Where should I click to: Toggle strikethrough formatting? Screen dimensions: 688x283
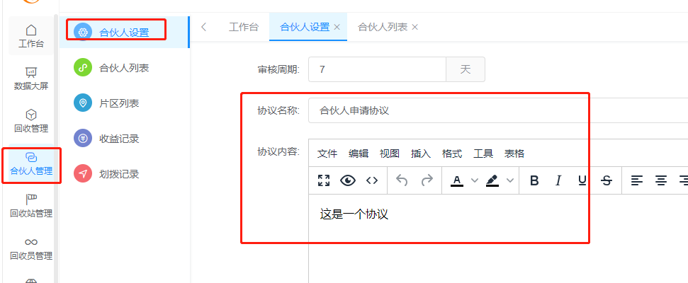point(607,180)
